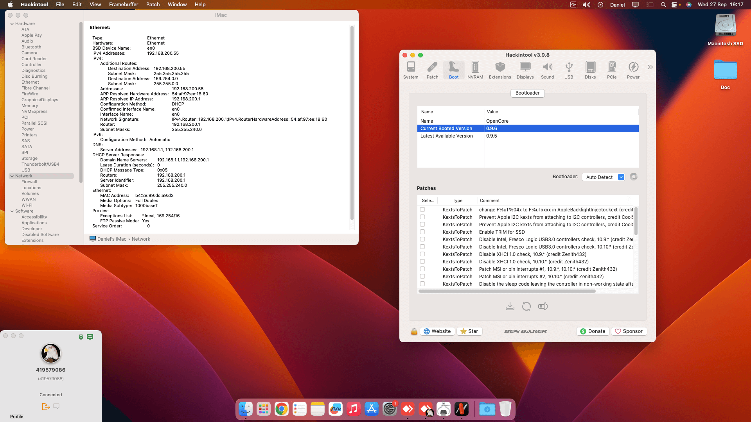
Task: Click the Website button
Action: click(x=437, y=331)
